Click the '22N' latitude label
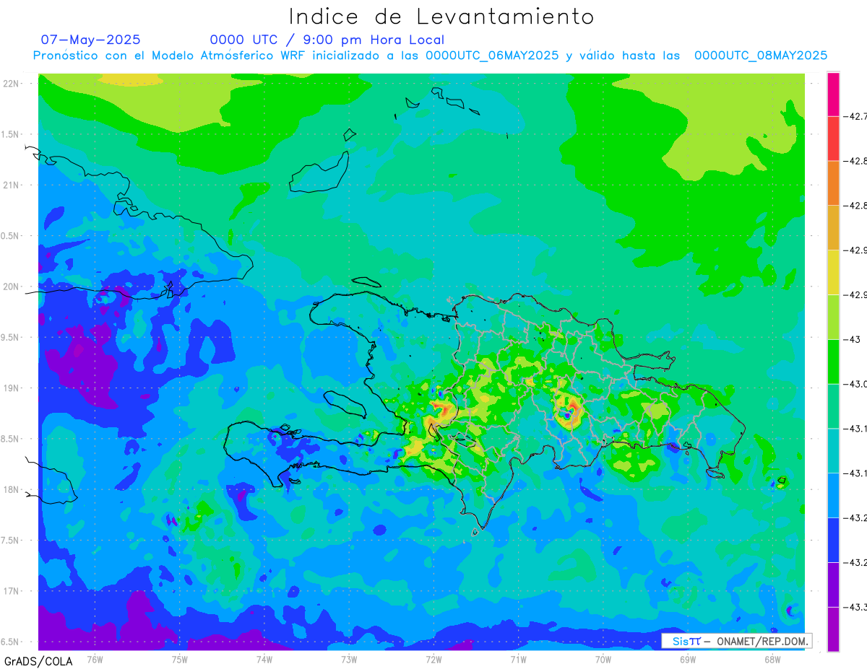The image size is (867, 669). [11, 84]
